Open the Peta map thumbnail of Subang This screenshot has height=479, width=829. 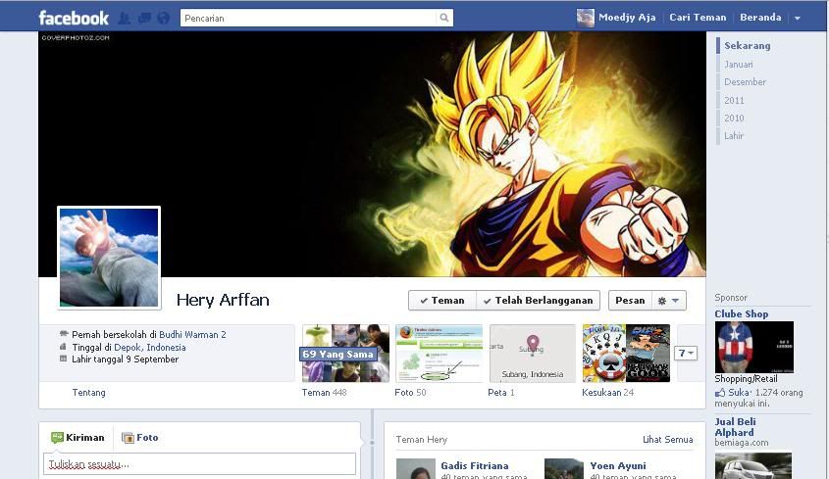[x=532, y=353]
